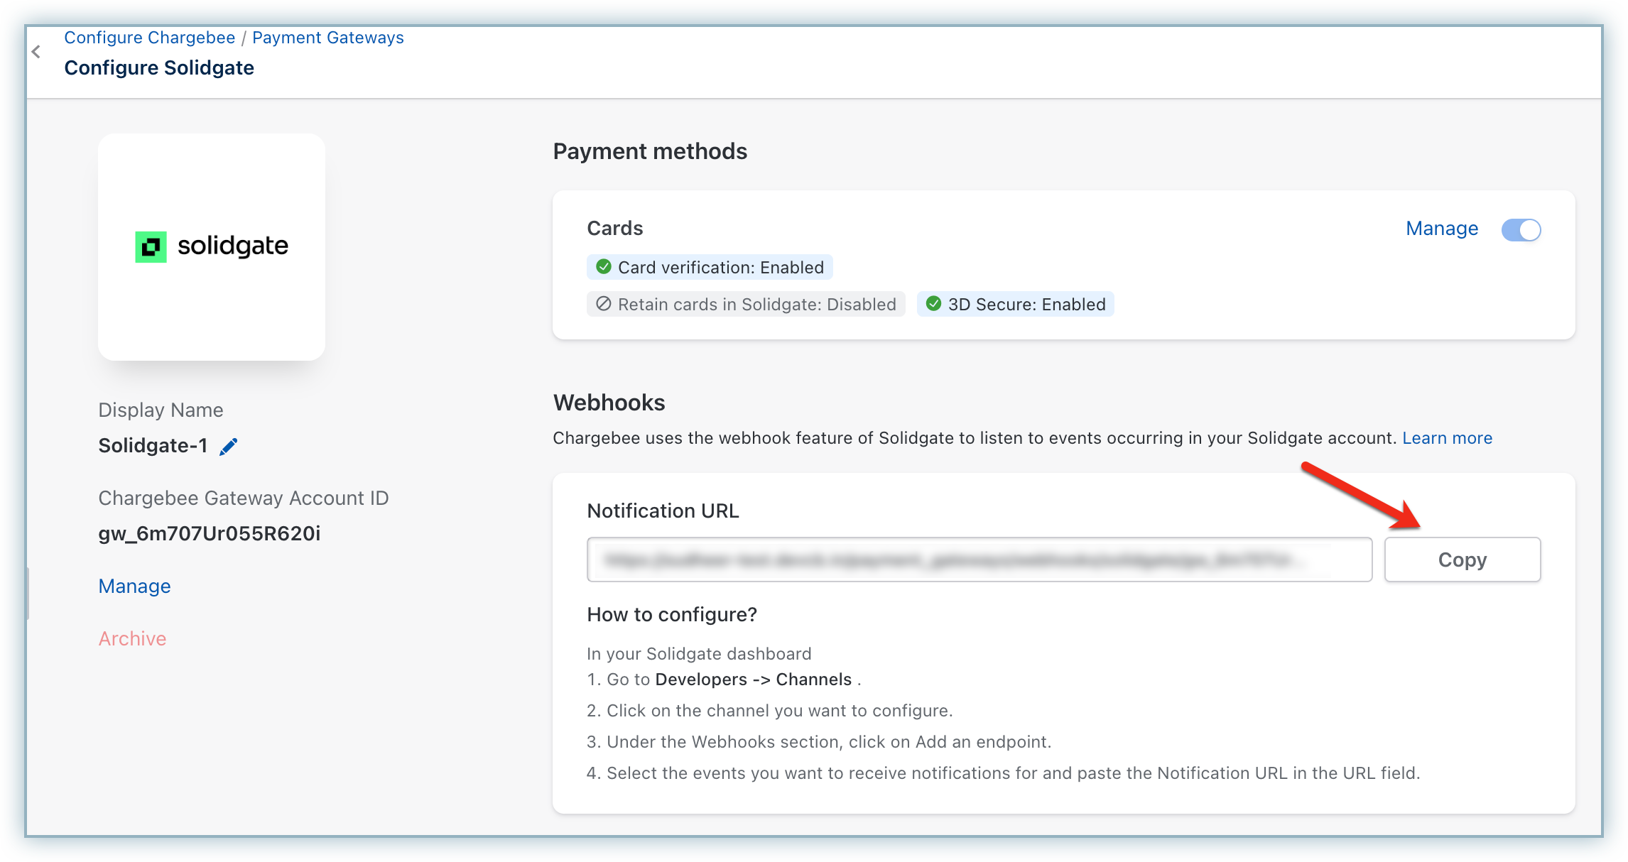
Task: Archive the Solidgate gateway
Action: click(132, 638)
